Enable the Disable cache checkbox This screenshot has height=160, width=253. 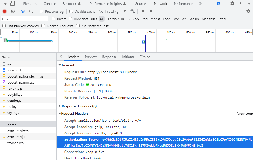(x=71, y=11)
